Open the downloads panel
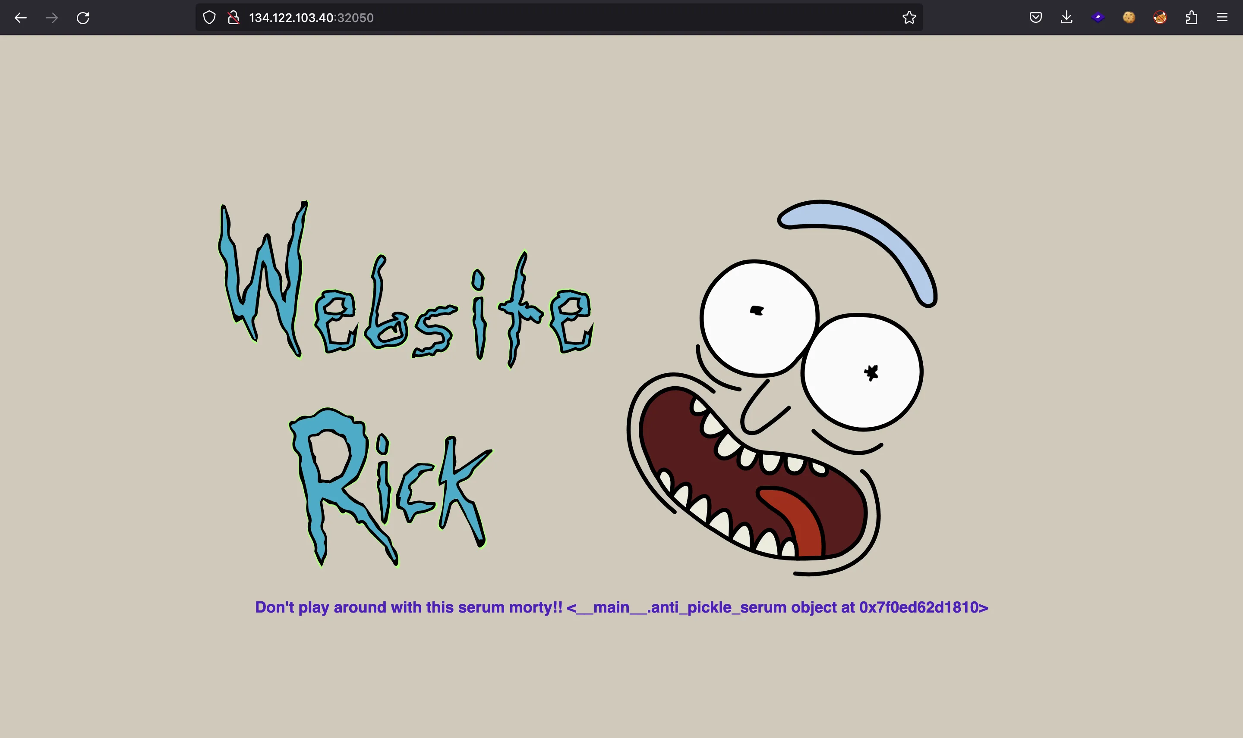The height and width of the screenshot is (738, 1243). 1066,18
